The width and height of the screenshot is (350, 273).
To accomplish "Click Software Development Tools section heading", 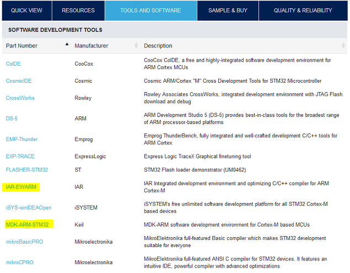I will 55,30.
